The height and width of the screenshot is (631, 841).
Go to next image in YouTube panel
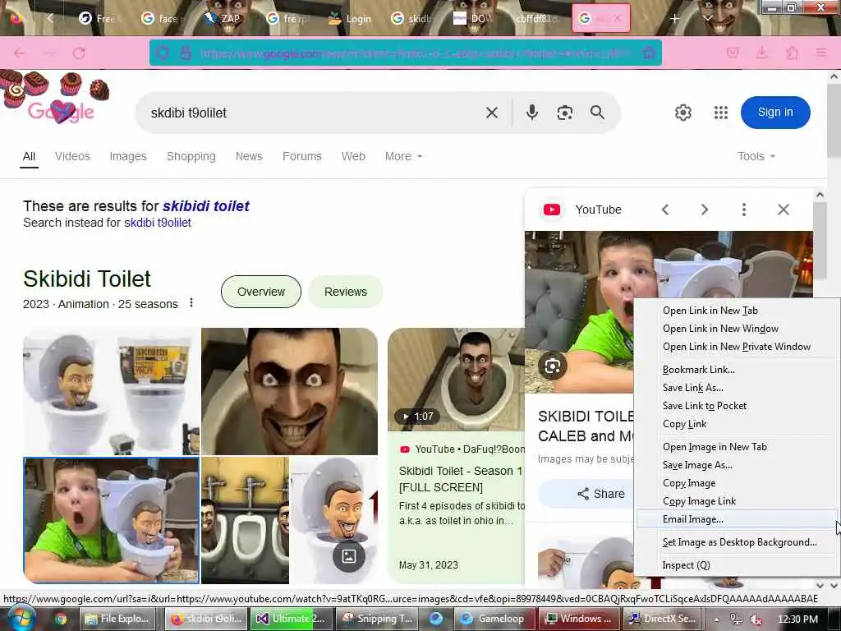tap(704, 210)
